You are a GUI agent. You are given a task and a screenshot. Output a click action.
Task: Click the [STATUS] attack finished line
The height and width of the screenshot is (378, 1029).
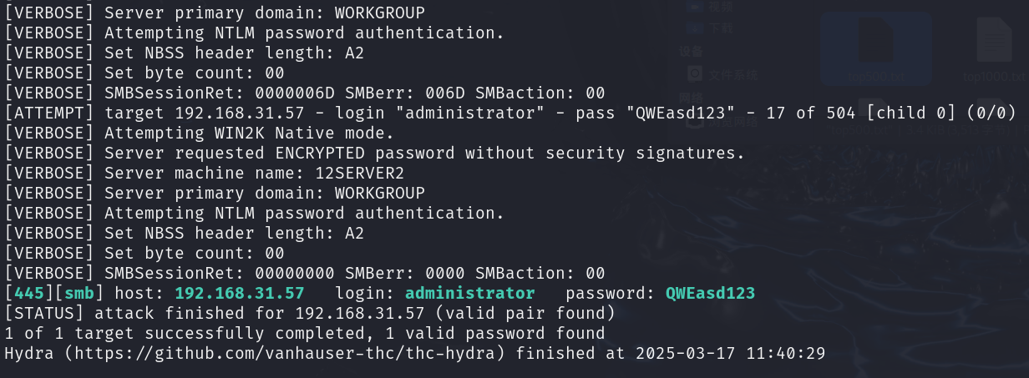(310, 313)
